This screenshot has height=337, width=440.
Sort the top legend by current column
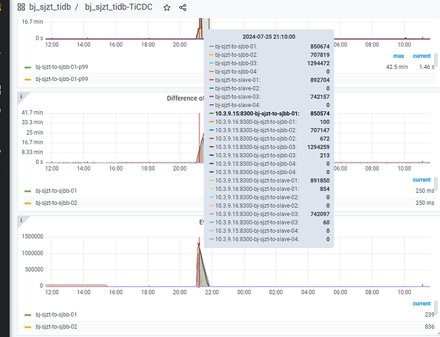pyautogui.click(x=421, y=56)
